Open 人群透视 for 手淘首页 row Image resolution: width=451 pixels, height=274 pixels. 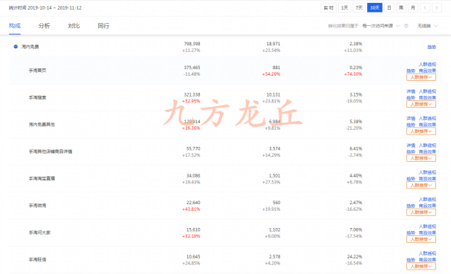click(427, 65)
